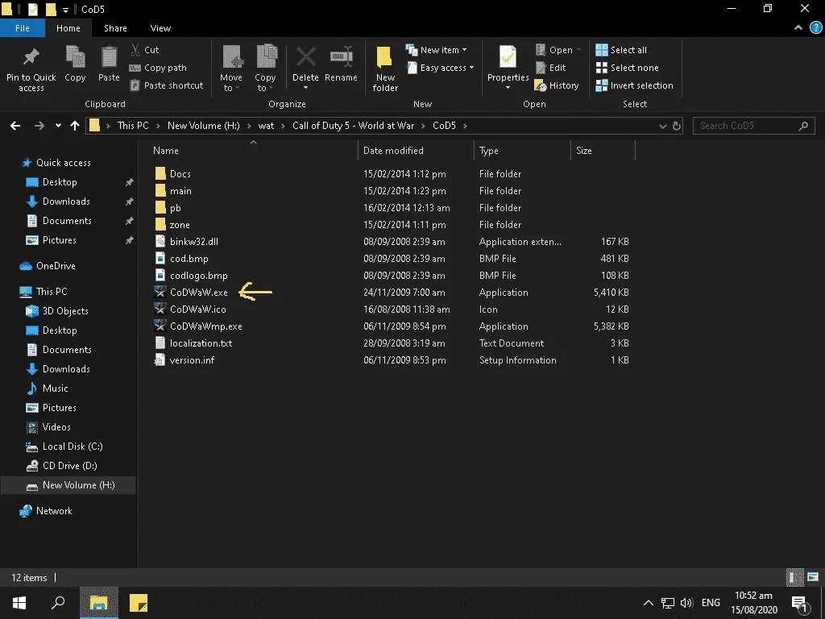Viewport: 825px width, 619px height.
Task: Go back with the left arrow
Action: 15,126
